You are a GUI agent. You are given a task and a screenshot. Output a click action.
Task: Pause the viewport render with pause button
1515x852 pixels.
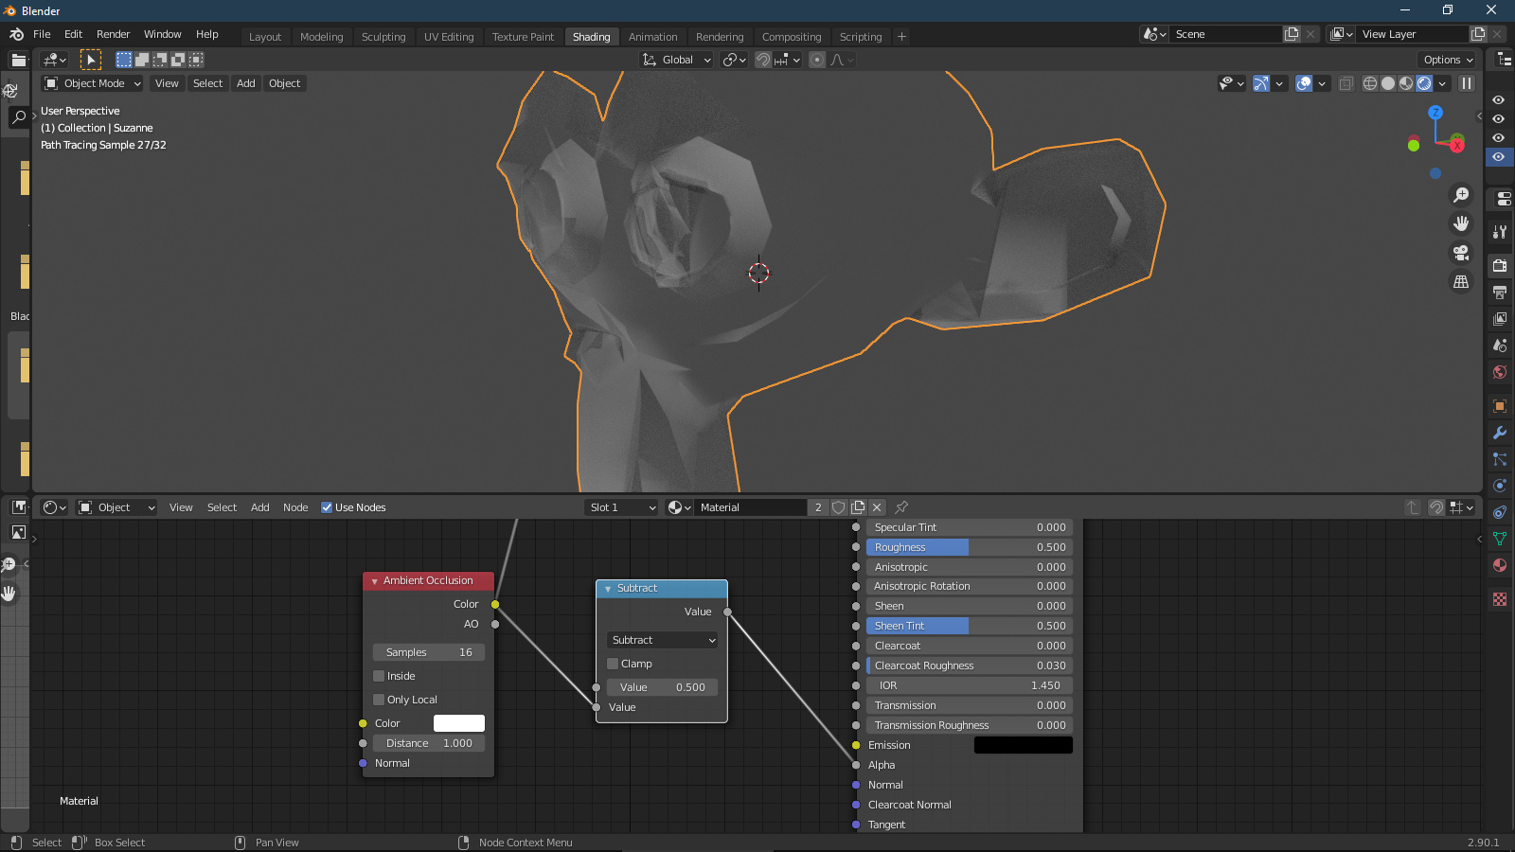tap(1467, 83)
